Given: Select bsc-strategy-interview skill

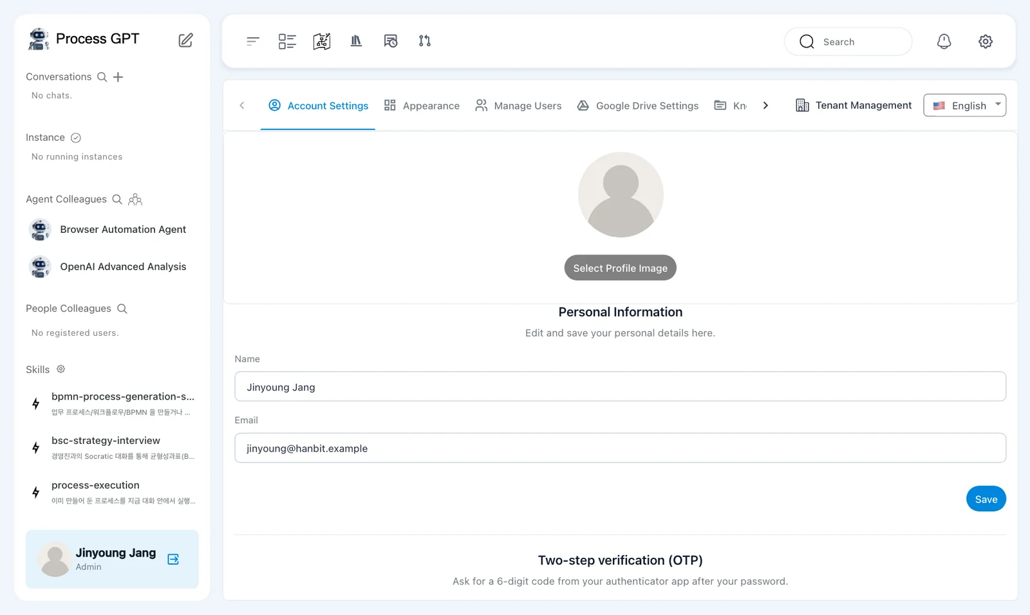Looking at the screenshot, I should [113, 448].
